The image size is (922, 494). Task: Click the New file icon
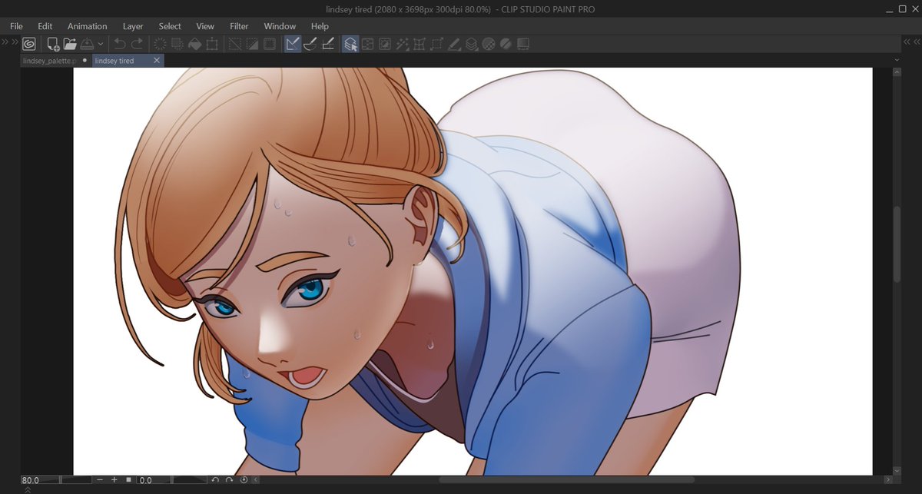(x=52, y=44)
